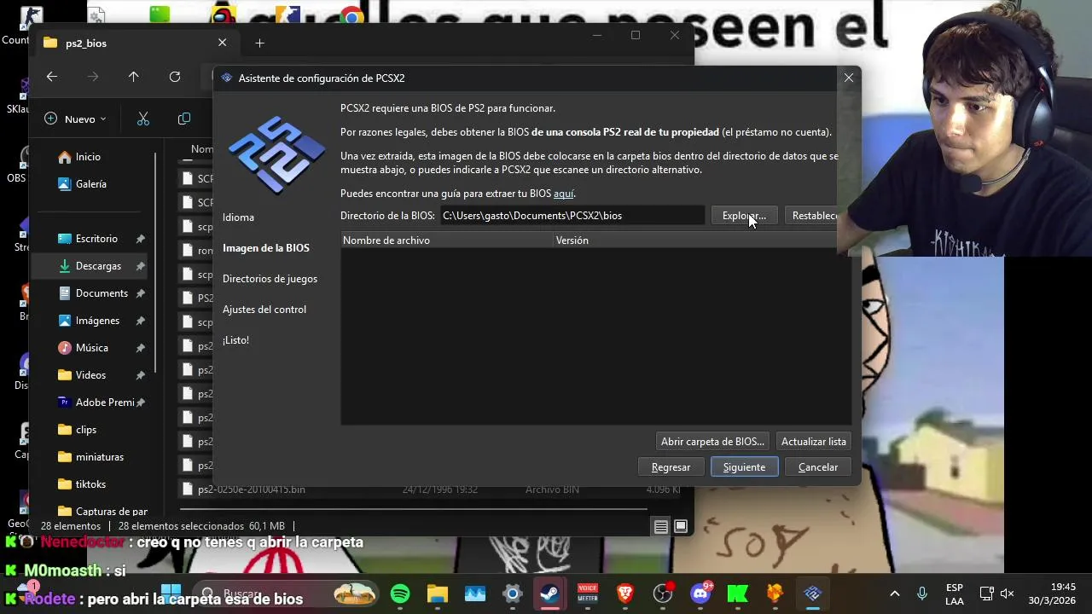
Task: Click Siguiente to continue the wizard
Action: (744, 467)
